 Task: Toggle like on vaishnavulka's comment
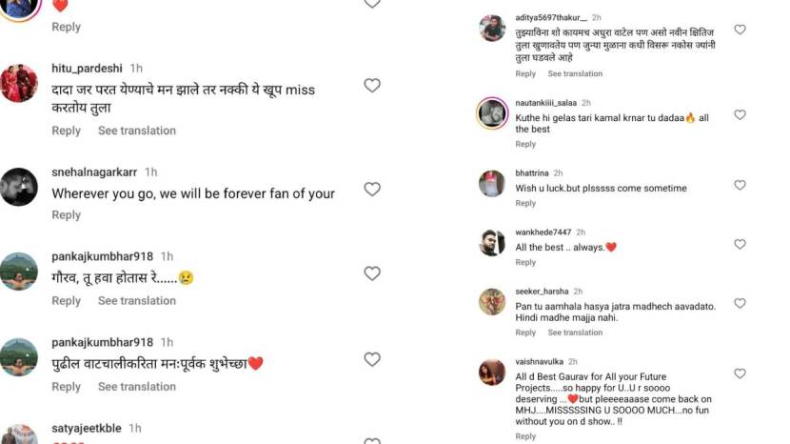click(x=740, y=373)
